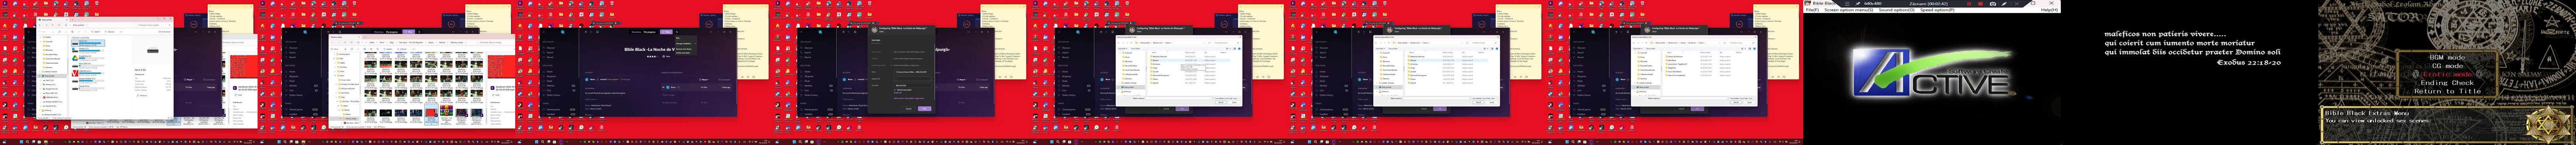Open the Screen option menu(S)
The width and height of the screenshot is (2576, 145).
(x=1849, y=10)
